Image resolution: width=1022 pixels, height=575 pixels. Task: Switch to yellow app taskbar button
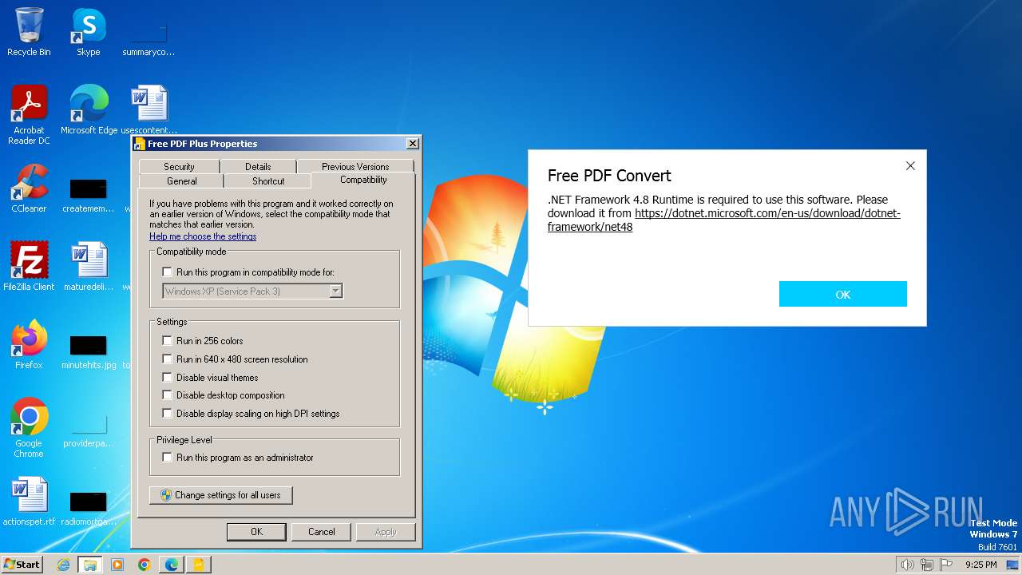[x=198, y=565]
